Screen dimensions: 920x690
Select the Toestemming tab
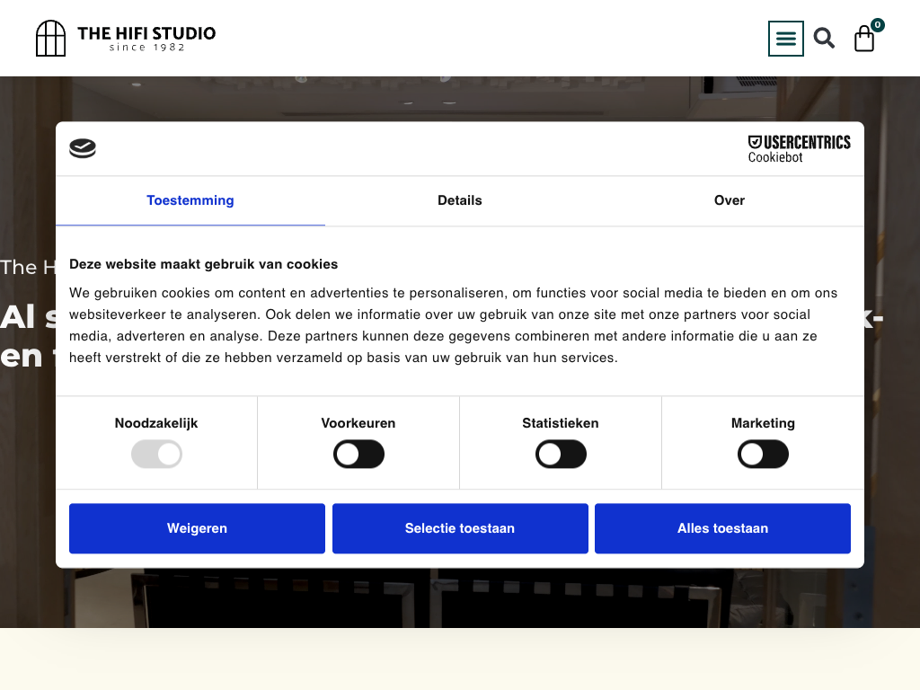tap(190, 200)
